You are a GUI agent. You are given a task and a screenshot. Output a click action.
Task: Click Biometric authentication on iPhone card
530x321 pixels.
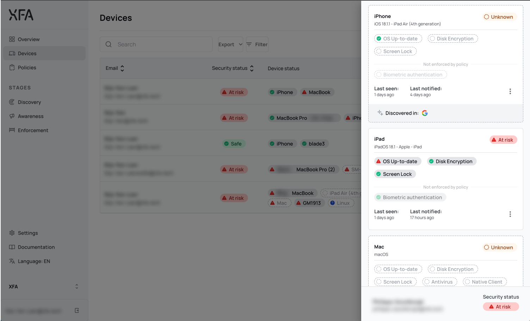(x=411, y=74)
